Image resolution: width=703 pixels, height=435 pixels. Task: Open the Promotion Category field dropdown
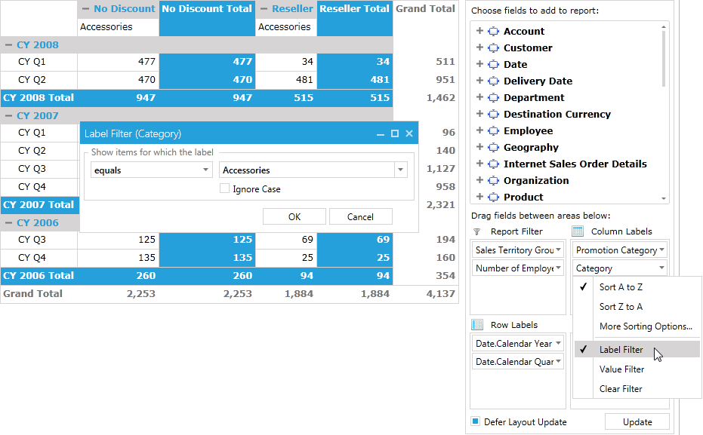pos(661,250)
